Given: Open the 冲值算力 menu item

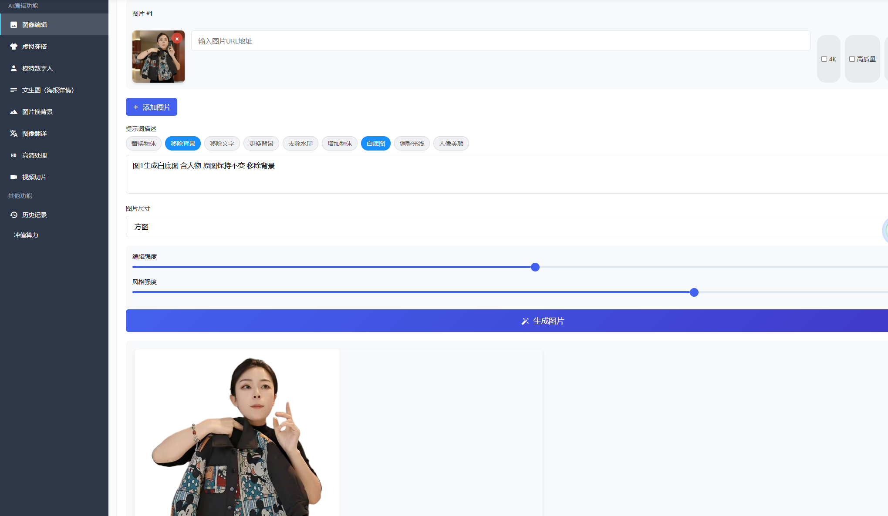Looking at the screenshot, I should [x=26, y=235].
